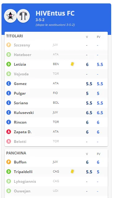Open the HIVEntus FC team title
This screenshot has width=113, height=198.
point(55,13)
